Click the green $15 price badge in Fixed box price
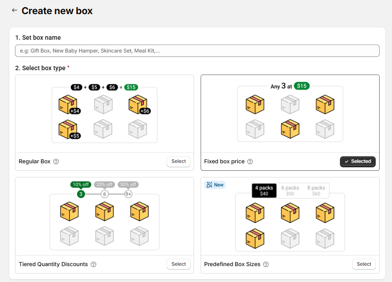The image size is (392, 282). pyautogui.click(x=302, y=86)
